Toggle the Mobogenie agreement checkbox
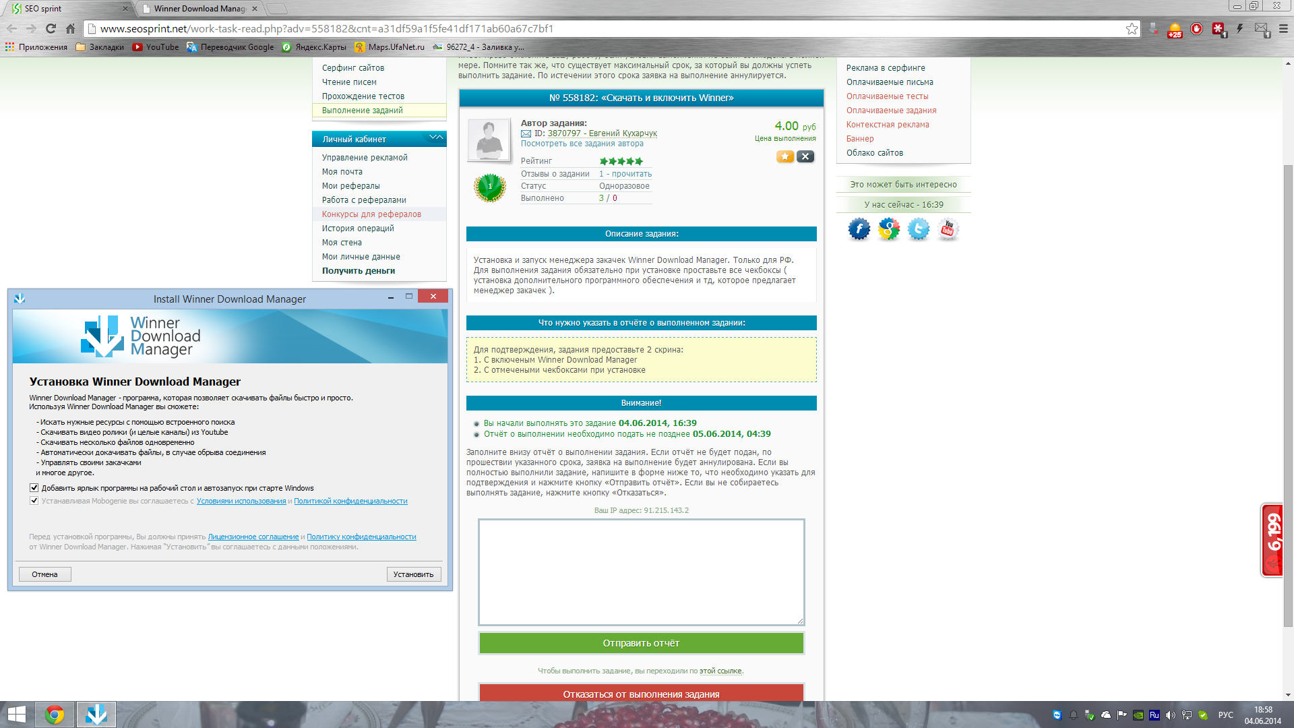Image resolution: width=1294 pixels, height=728 pixels. tap(34, 500)
